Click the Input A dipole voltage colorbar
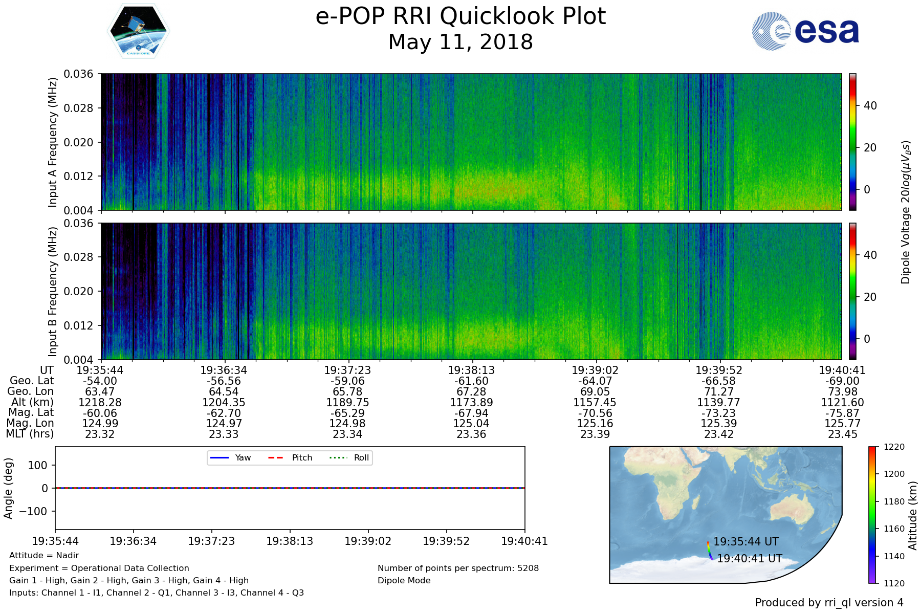This screenshot has height=614, width=921. (852, 142)
